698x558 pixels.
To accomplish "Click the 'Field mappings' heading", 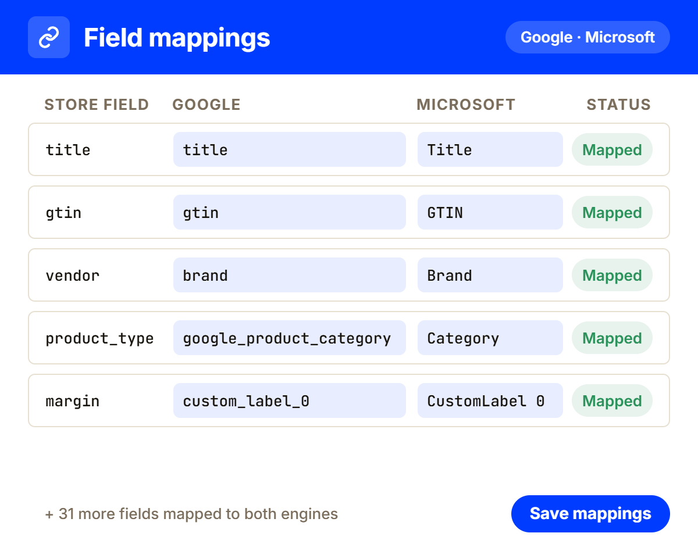I will (x=177, y=37).
